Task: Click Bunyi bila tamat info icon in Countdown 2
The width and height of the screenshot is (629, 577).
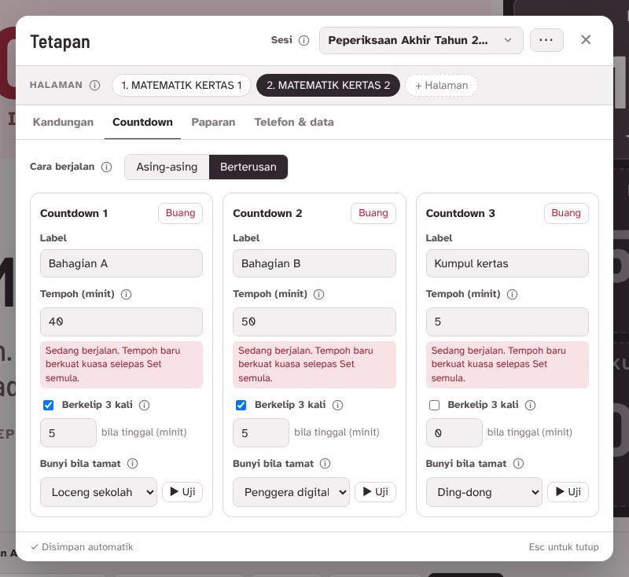Action: (x=325, y=464)
